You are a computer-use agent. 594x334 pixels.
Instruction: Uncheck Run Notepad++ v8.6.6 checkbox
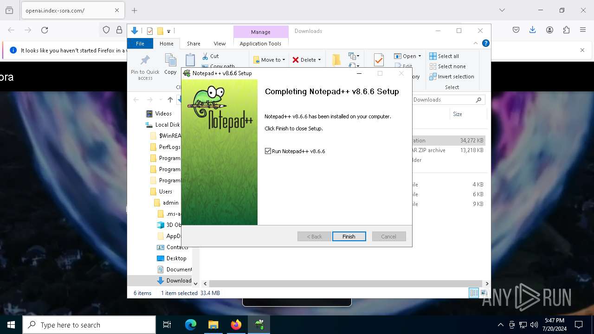[x=268, y=151]
